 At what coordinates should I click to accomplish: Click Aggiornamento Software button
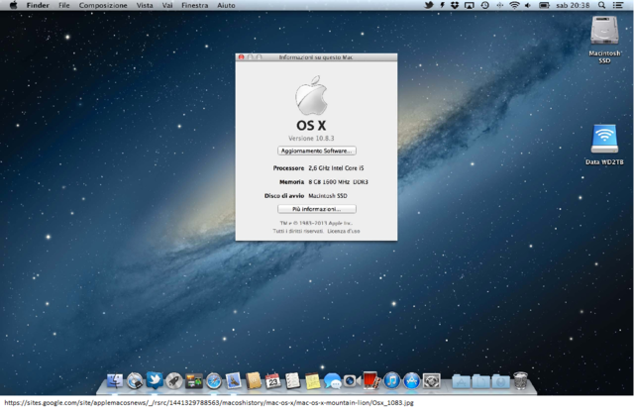[x=317, y=151]
